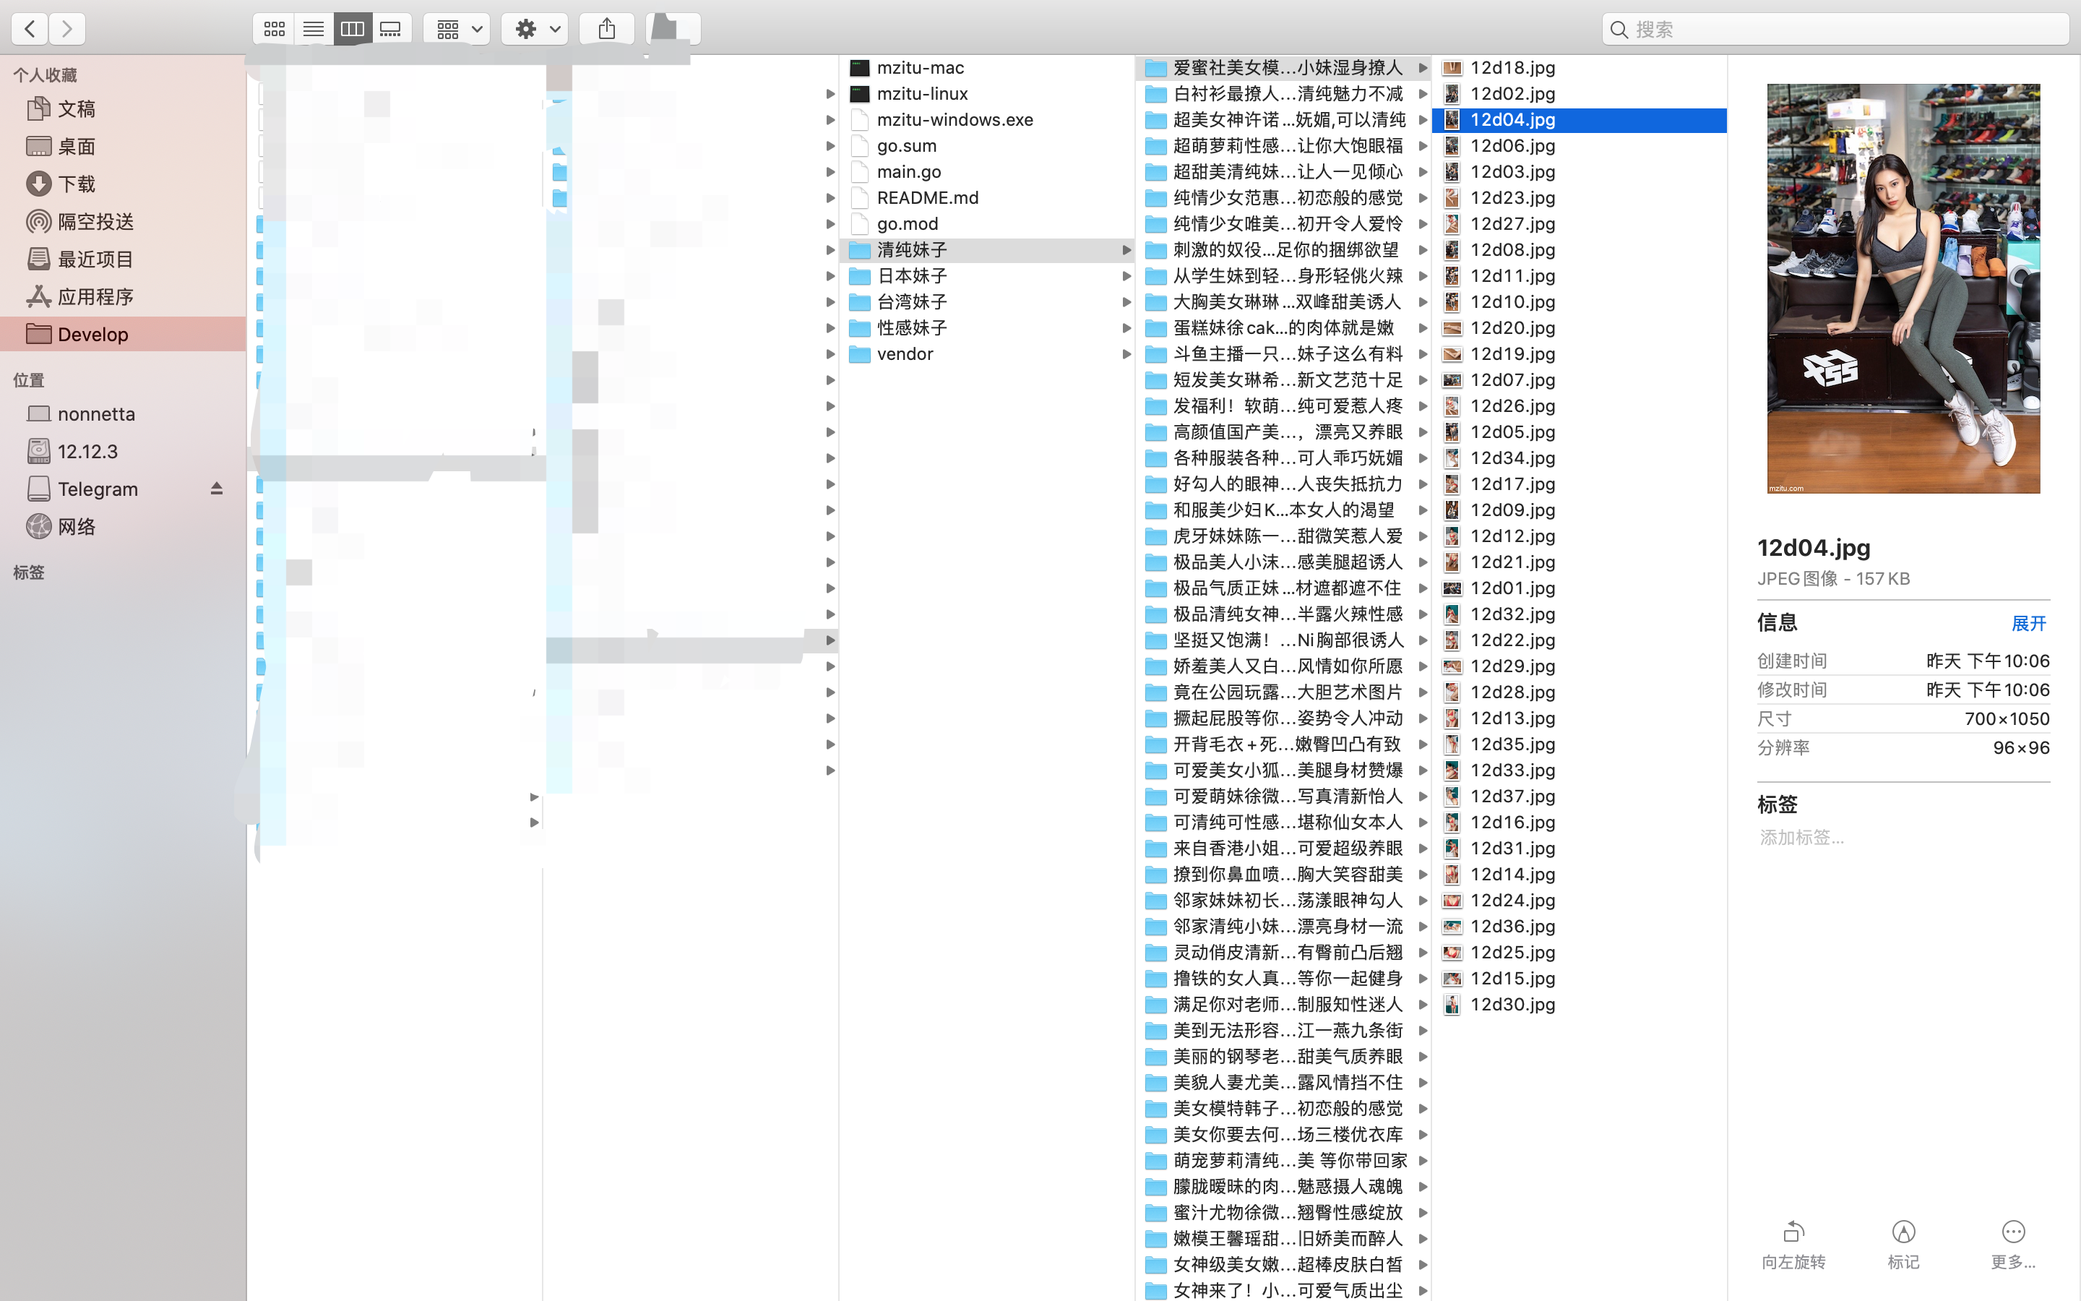Select the vendor folder
The width and height of the screenshot is (2081, 1301).
pyautogui.click(x=987, y=354)
